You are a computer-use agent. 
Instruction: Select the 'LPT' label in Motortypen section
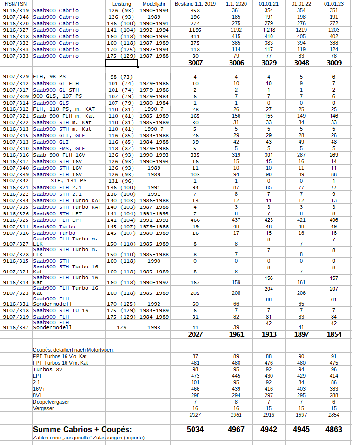(x=38, y=376)
